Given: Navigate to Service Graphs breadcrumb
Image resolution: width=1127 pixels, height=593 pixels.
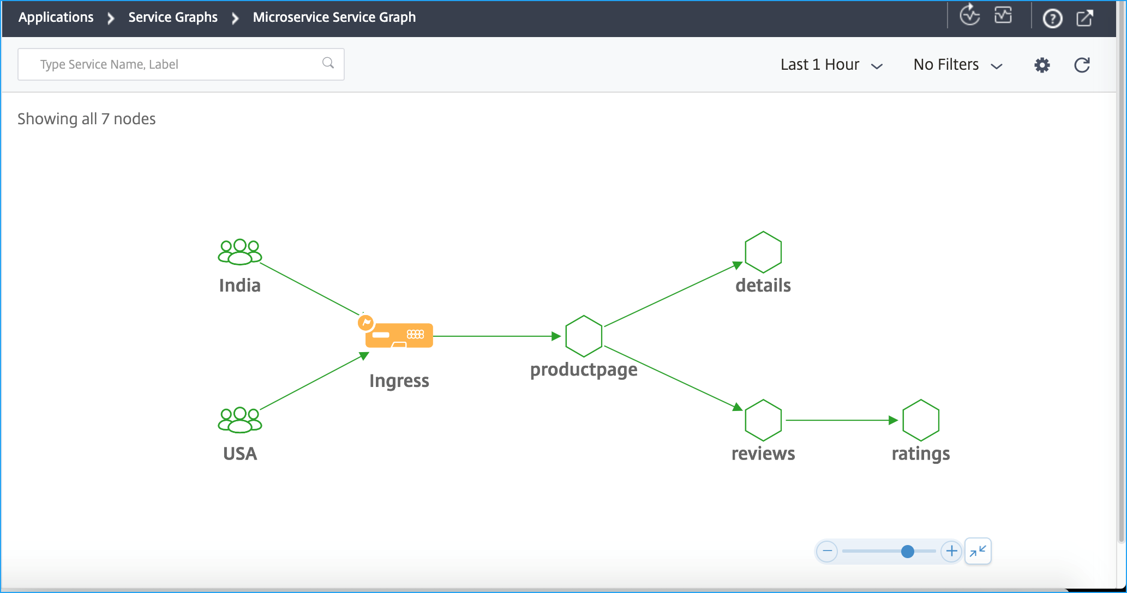Looking at the screenshot, I should point(173,17).
